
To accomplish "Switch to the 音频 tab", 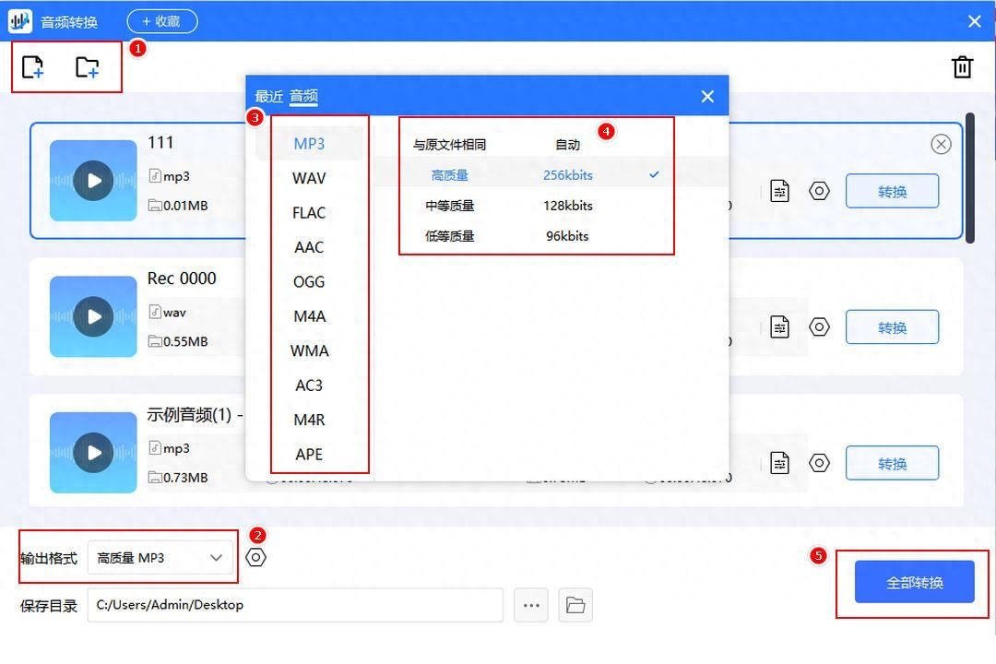I will [x=303, y=96].
